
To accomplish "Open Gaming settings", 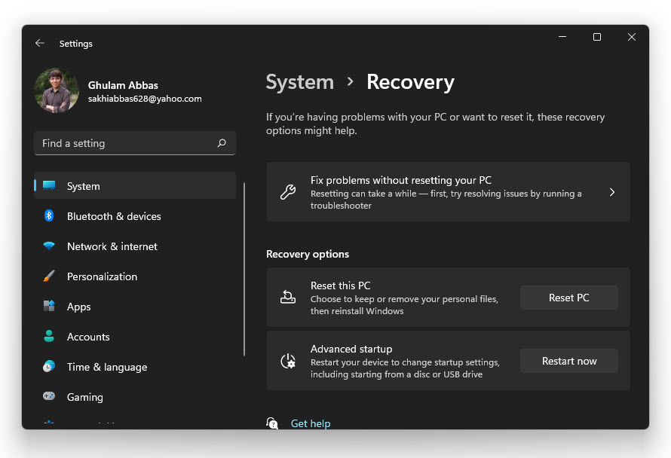I will [135, 397].
